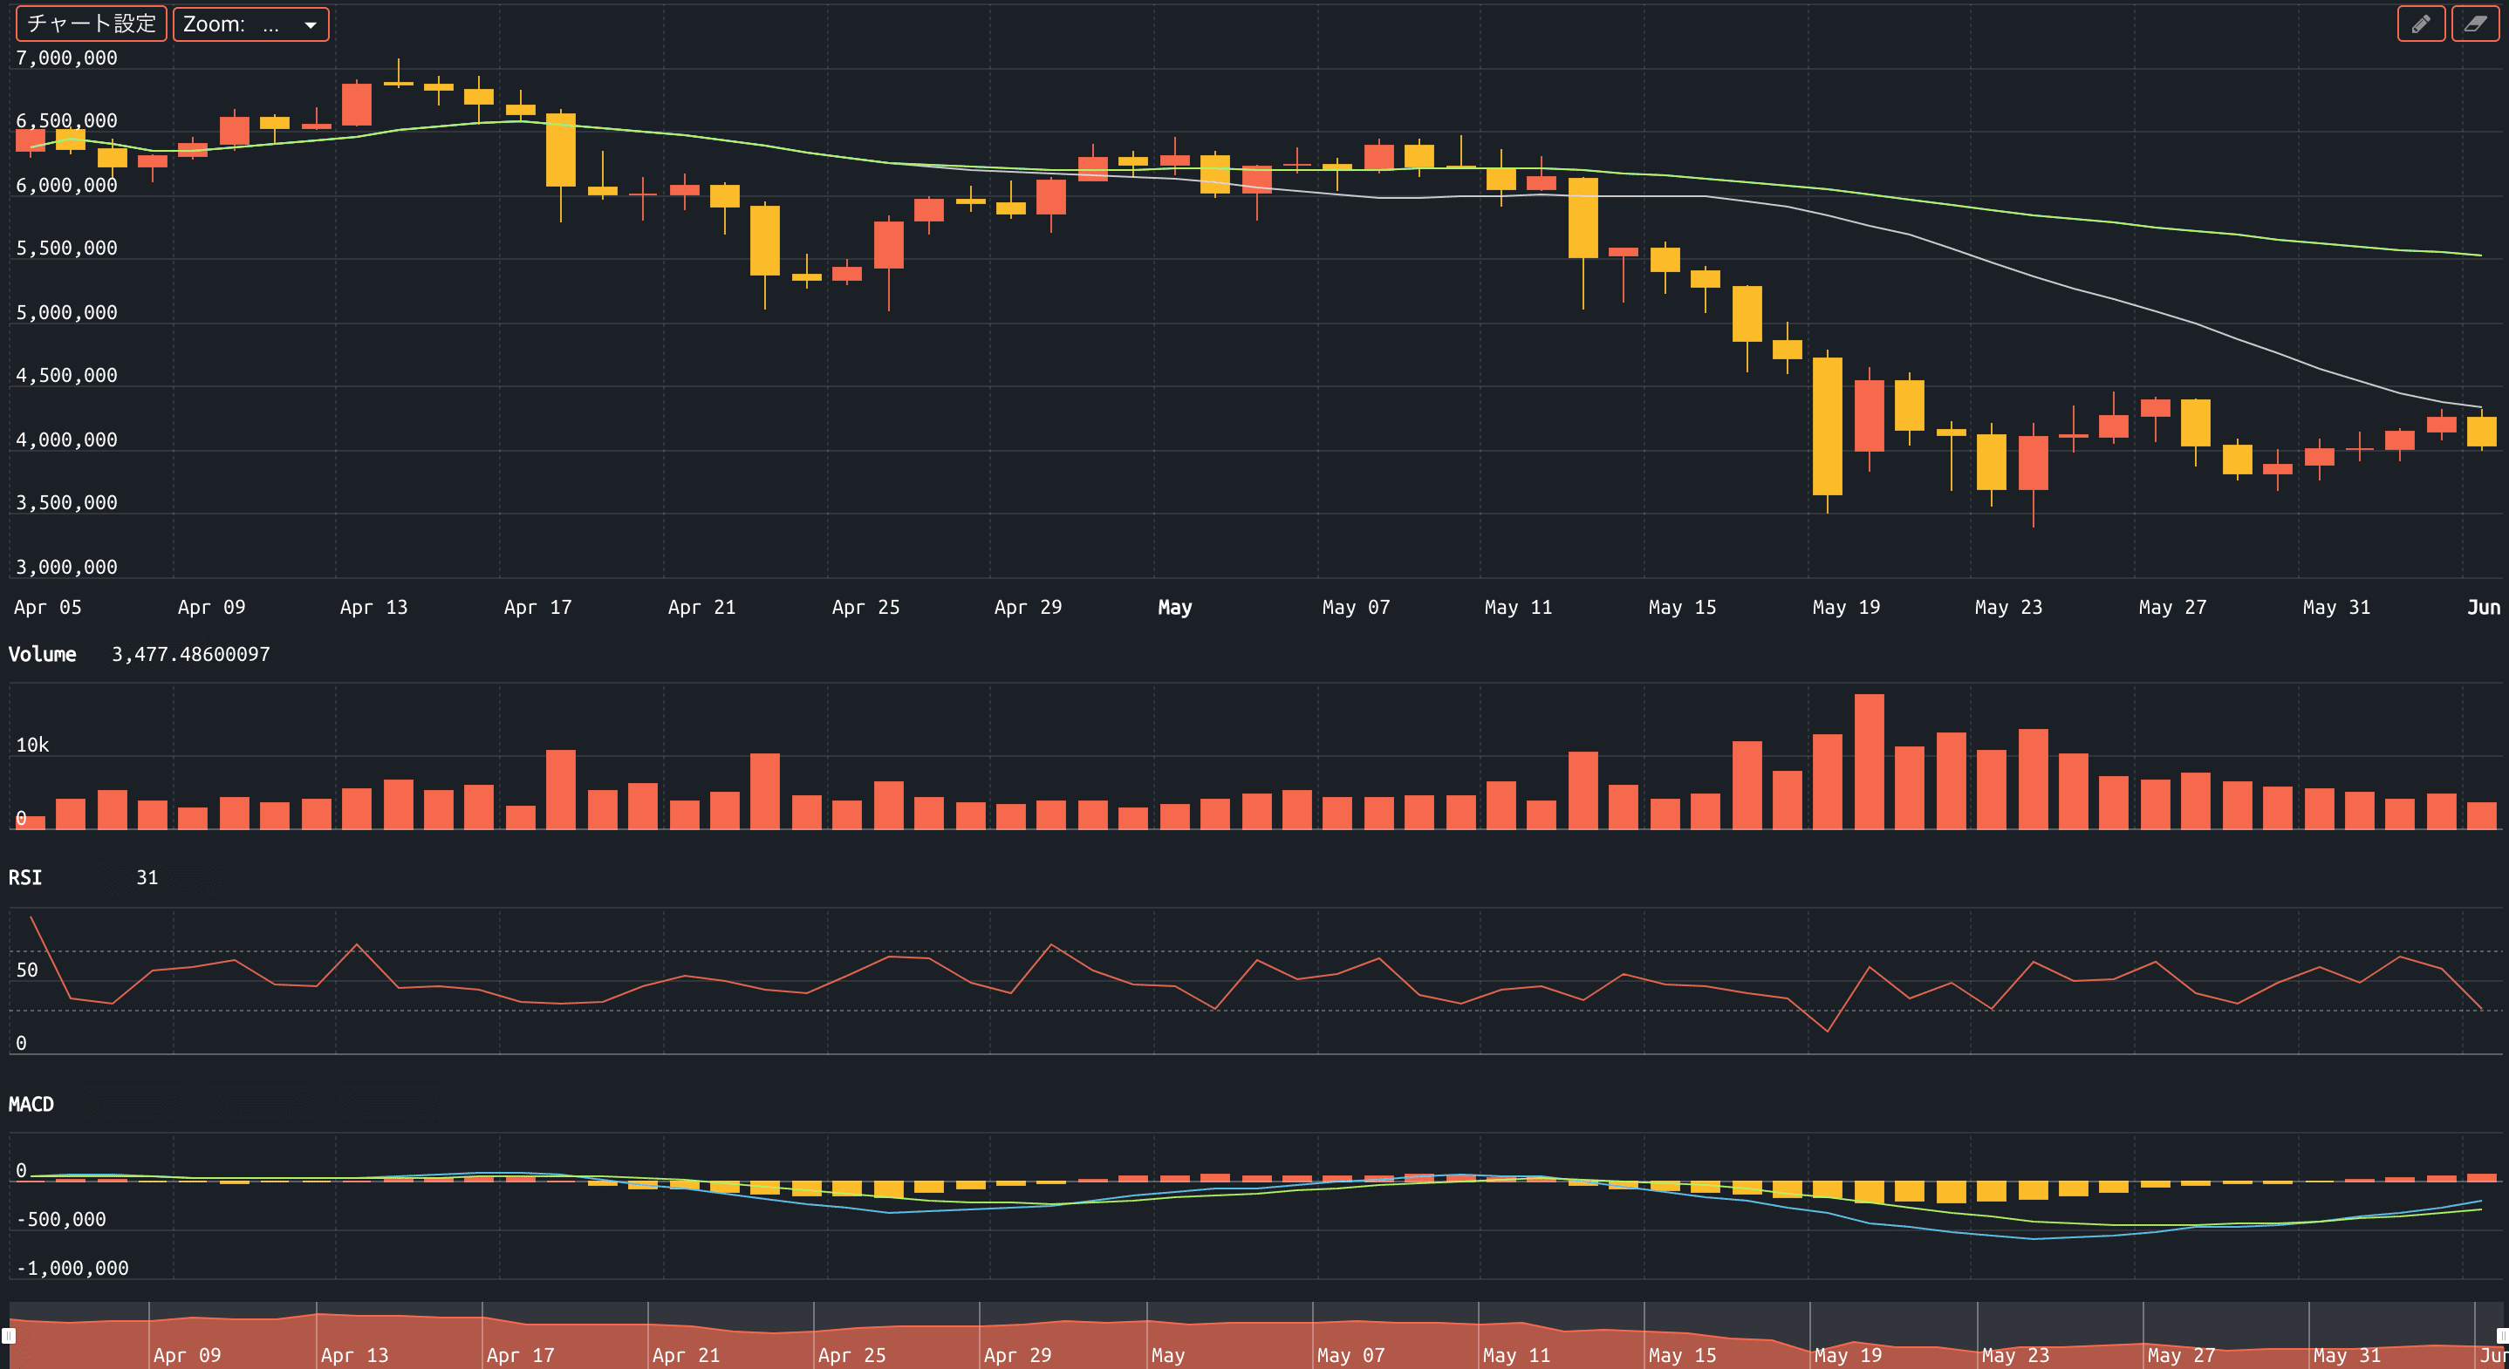2509x1369 pixels.
Task: Click the 5,000,000 price axis label
Action: tap(66, 312)
